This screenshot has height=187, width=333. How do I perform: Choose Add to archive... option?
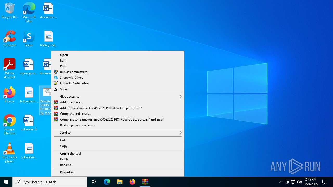(x=118, y=102)
